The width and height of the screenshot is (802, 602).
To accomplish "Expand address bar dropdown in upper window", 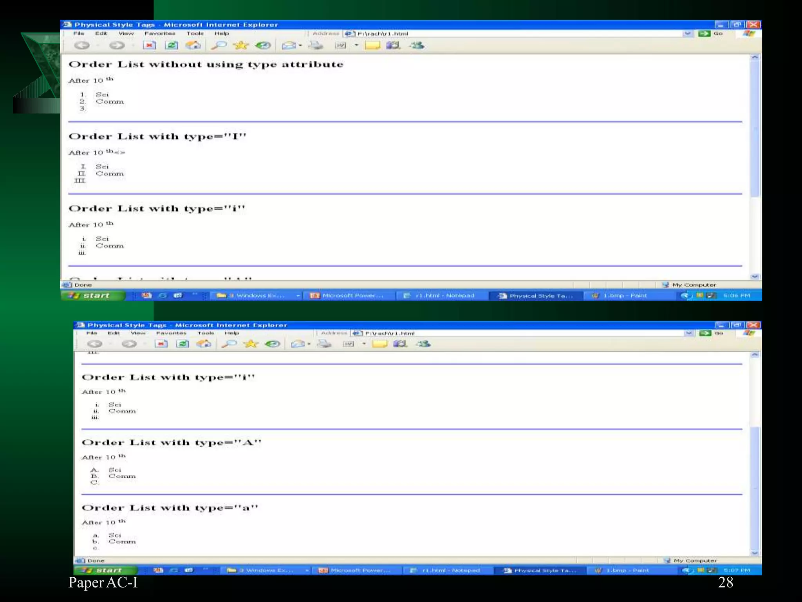I will coord(688,34).
